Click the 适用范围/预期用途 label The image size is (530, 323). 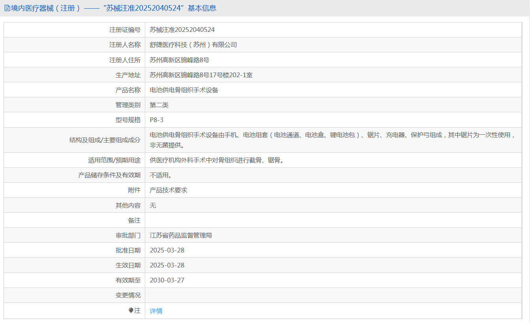(114, 160)
